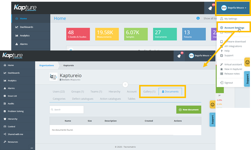
Task: Click Size column header
Action: [90, 121]
